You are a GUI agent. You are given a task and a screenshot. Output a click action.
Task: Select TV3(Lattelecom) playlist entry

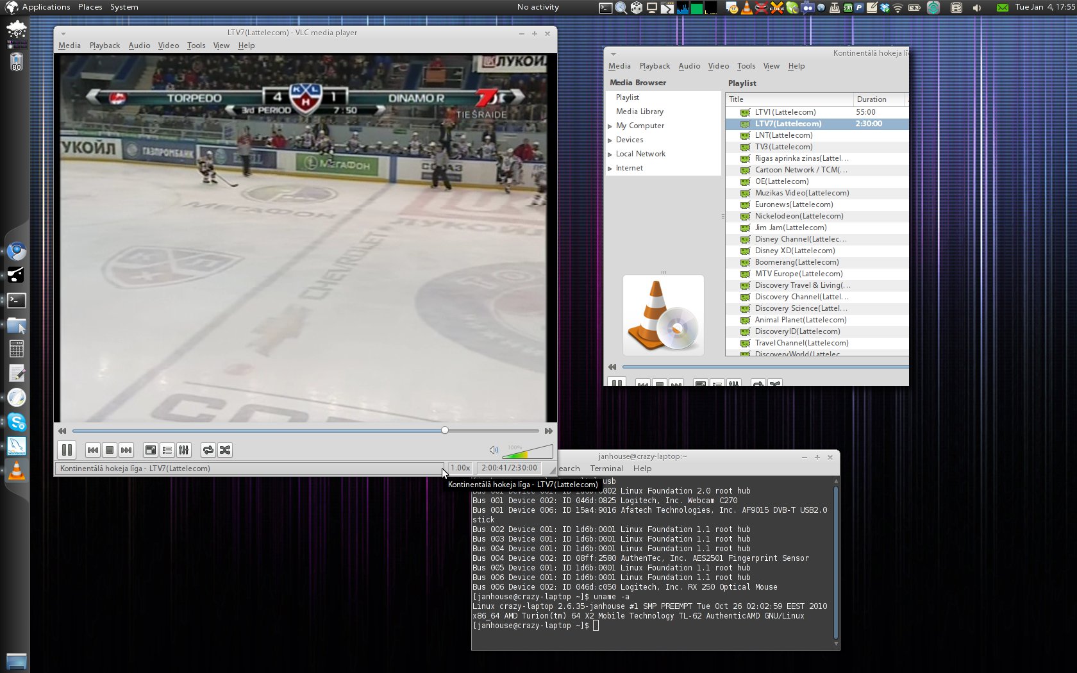[x=817, y=147]
